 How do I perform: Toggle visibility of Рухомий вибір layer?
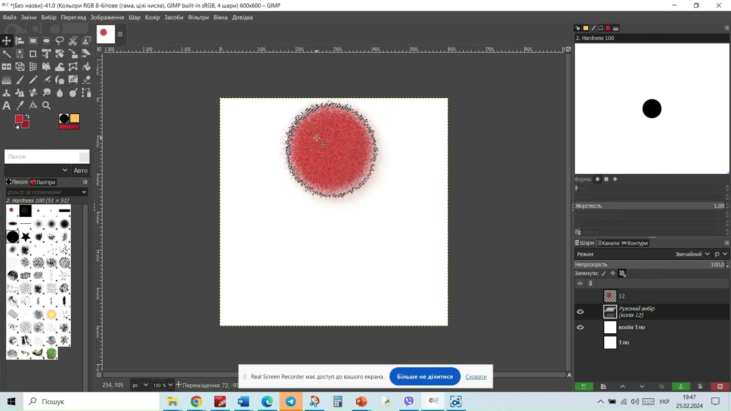(580, 312)
